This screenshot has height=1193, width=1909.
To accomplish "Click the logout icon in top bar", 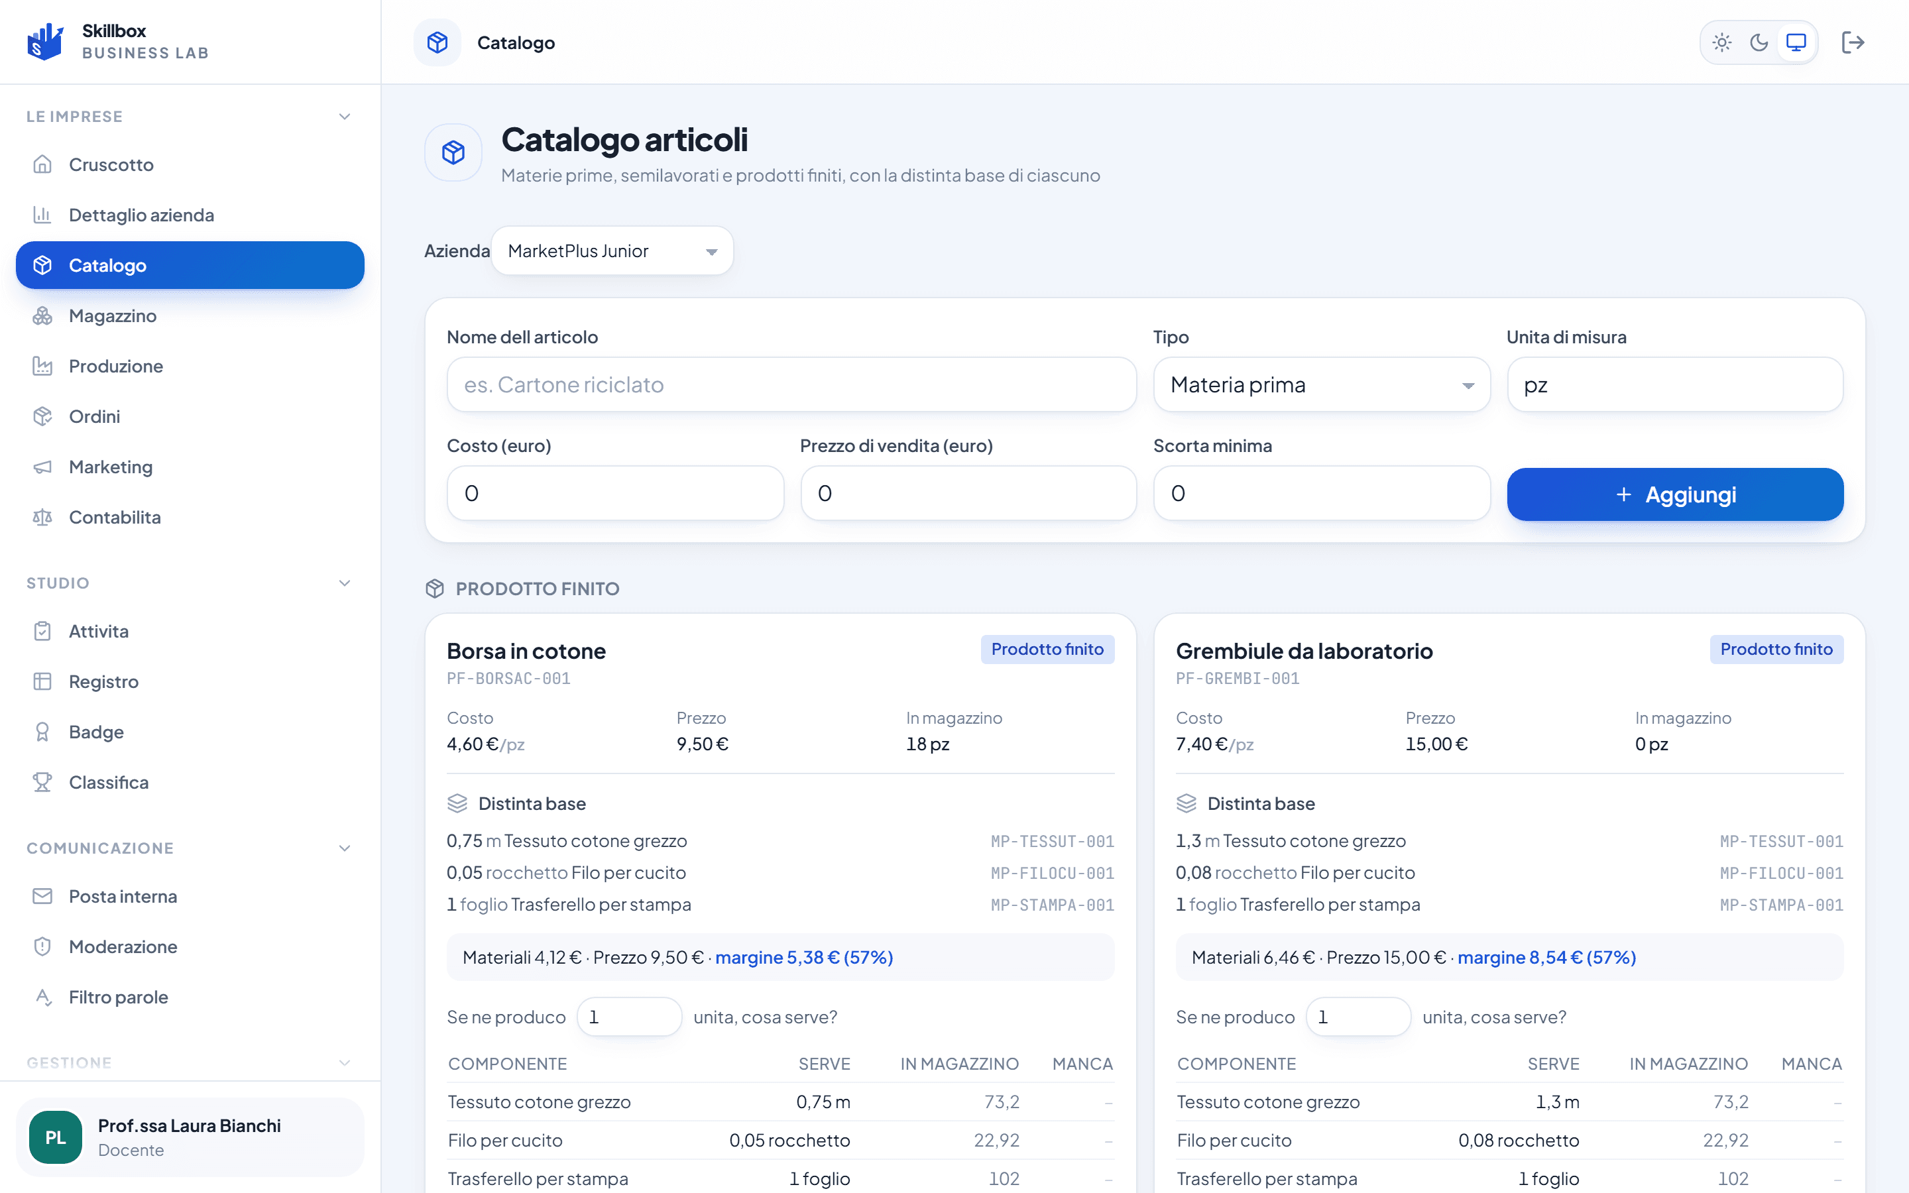I will click(x=1853, y=42).
